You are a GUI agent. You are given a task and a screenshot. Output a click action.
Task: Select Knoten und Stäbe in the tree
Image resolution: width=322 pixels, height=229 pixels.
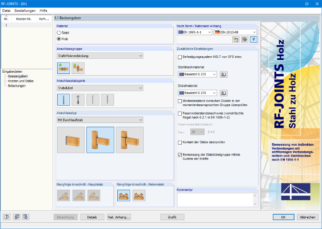click(21, 81)
